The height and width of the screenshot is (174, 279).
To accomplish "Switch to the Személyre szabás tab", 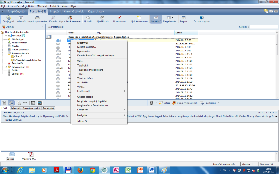I will click(32, 108).
